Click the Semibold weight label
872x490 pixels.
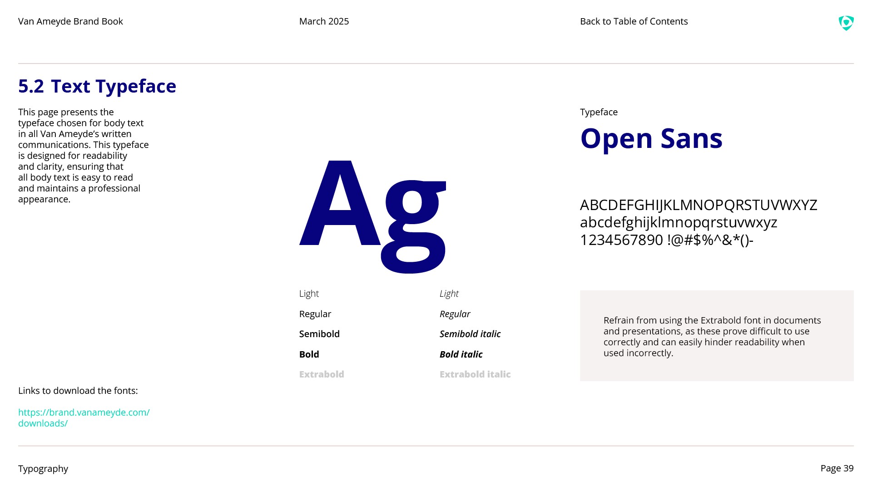tap(319, 334)
